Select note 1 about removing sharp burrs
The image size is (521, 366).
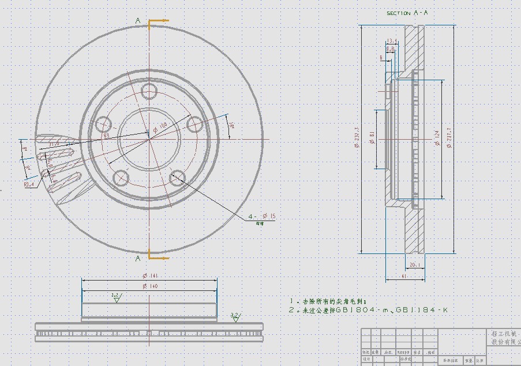point(328,301)
